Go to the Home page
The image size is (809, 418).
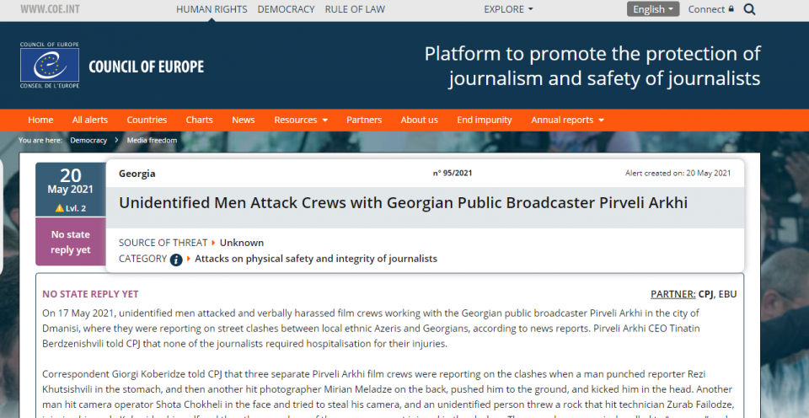click(40, 120)
